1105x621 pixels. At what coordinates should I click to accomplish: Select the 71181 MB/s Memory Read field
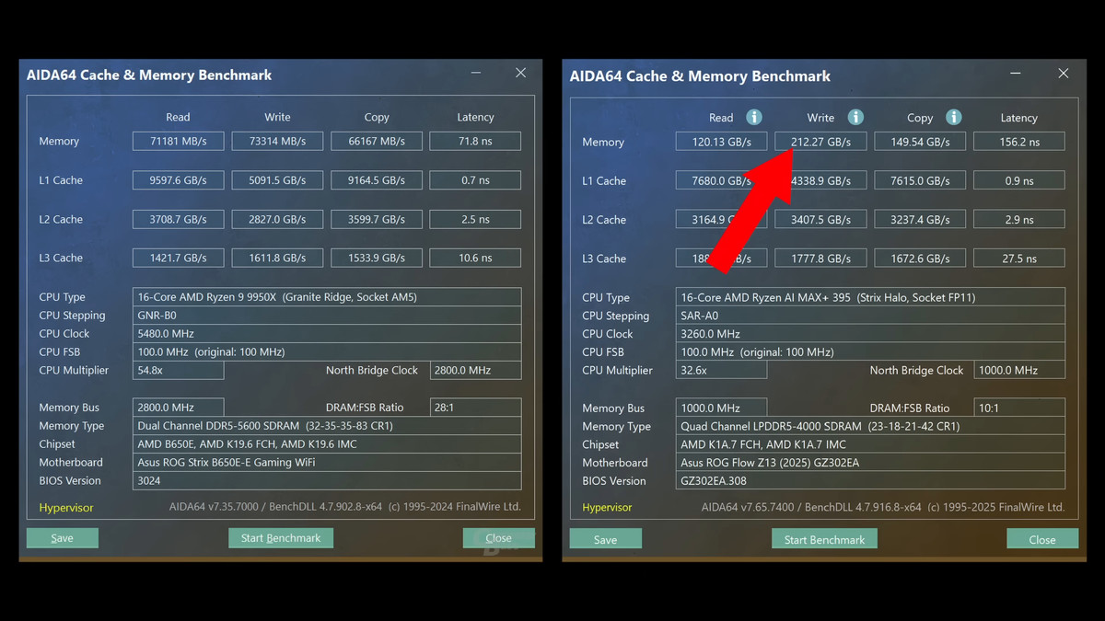pos(178,142)
